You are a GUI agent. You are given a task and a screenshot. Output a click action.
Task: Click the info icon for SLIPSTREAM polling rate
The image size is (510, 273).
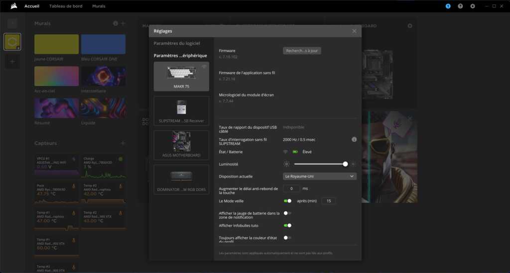pyautogui.click(x=354, y=139)
